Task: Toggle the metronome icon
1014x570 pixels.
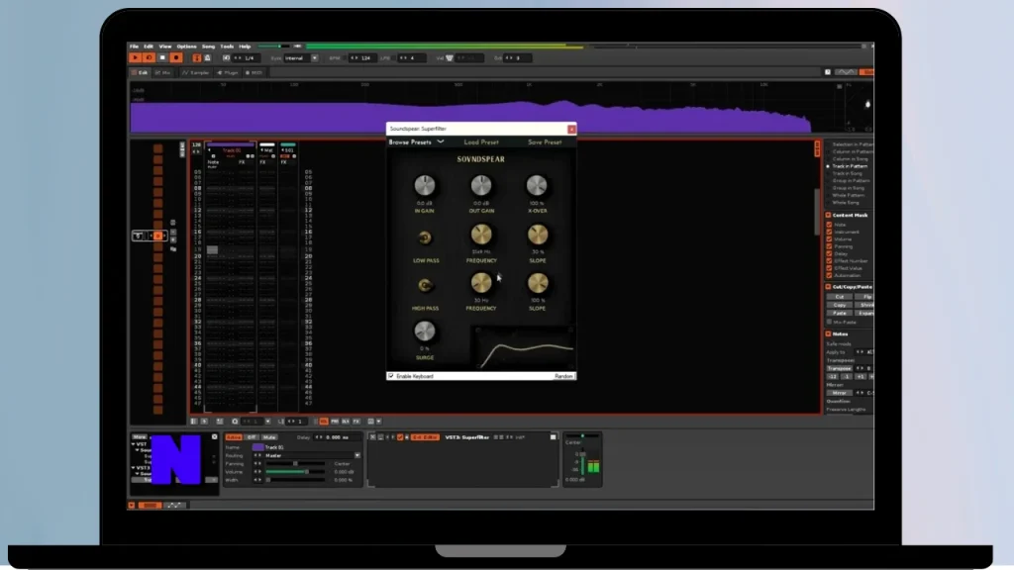Action: pos(208,58)
